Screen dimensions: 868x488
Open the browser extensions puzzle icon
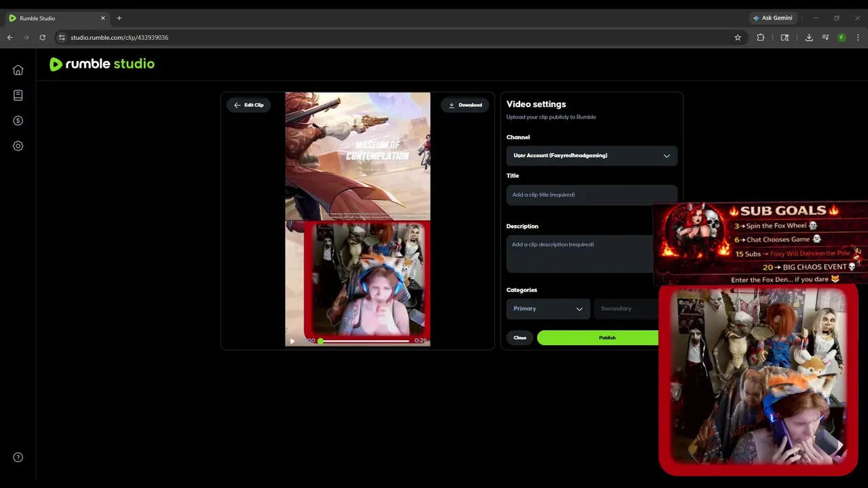[760, 37]
